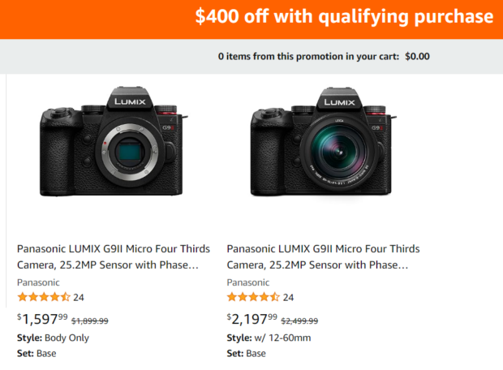The width and height of the screenshot is (503, 370).
Task: Click the Panasonic brand under body-only camera
Action: [37, 282]
